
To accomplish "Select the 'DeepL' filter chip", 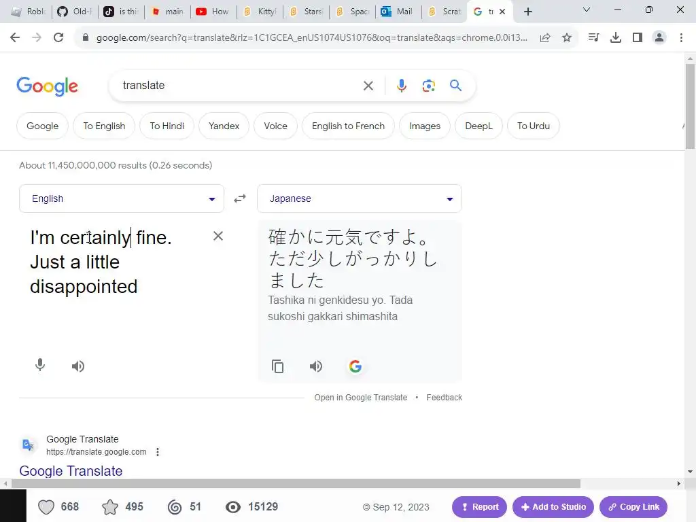I will click(x=479, y=126).
